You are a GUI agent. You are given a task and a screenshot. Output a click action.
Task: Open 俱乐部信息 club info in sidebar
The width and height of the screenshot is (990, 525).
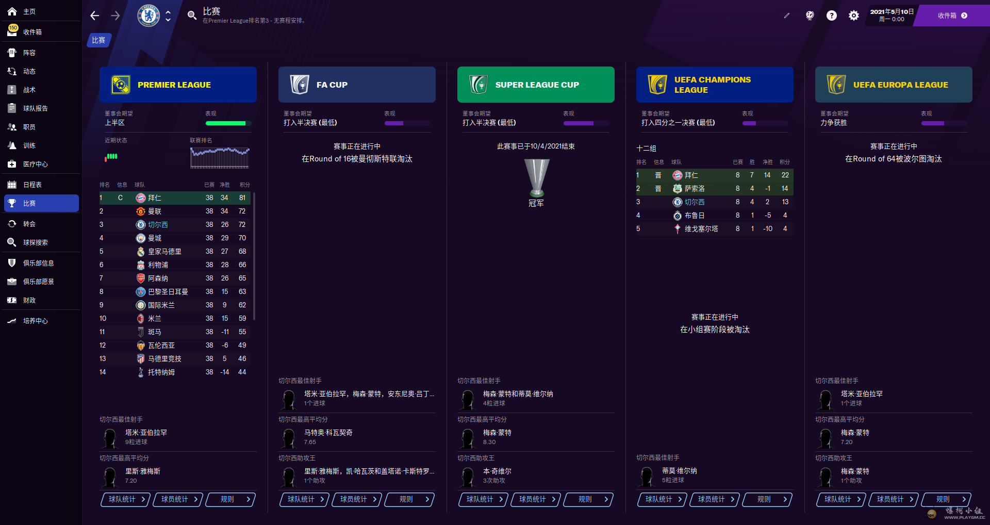(x=41, y=263)
